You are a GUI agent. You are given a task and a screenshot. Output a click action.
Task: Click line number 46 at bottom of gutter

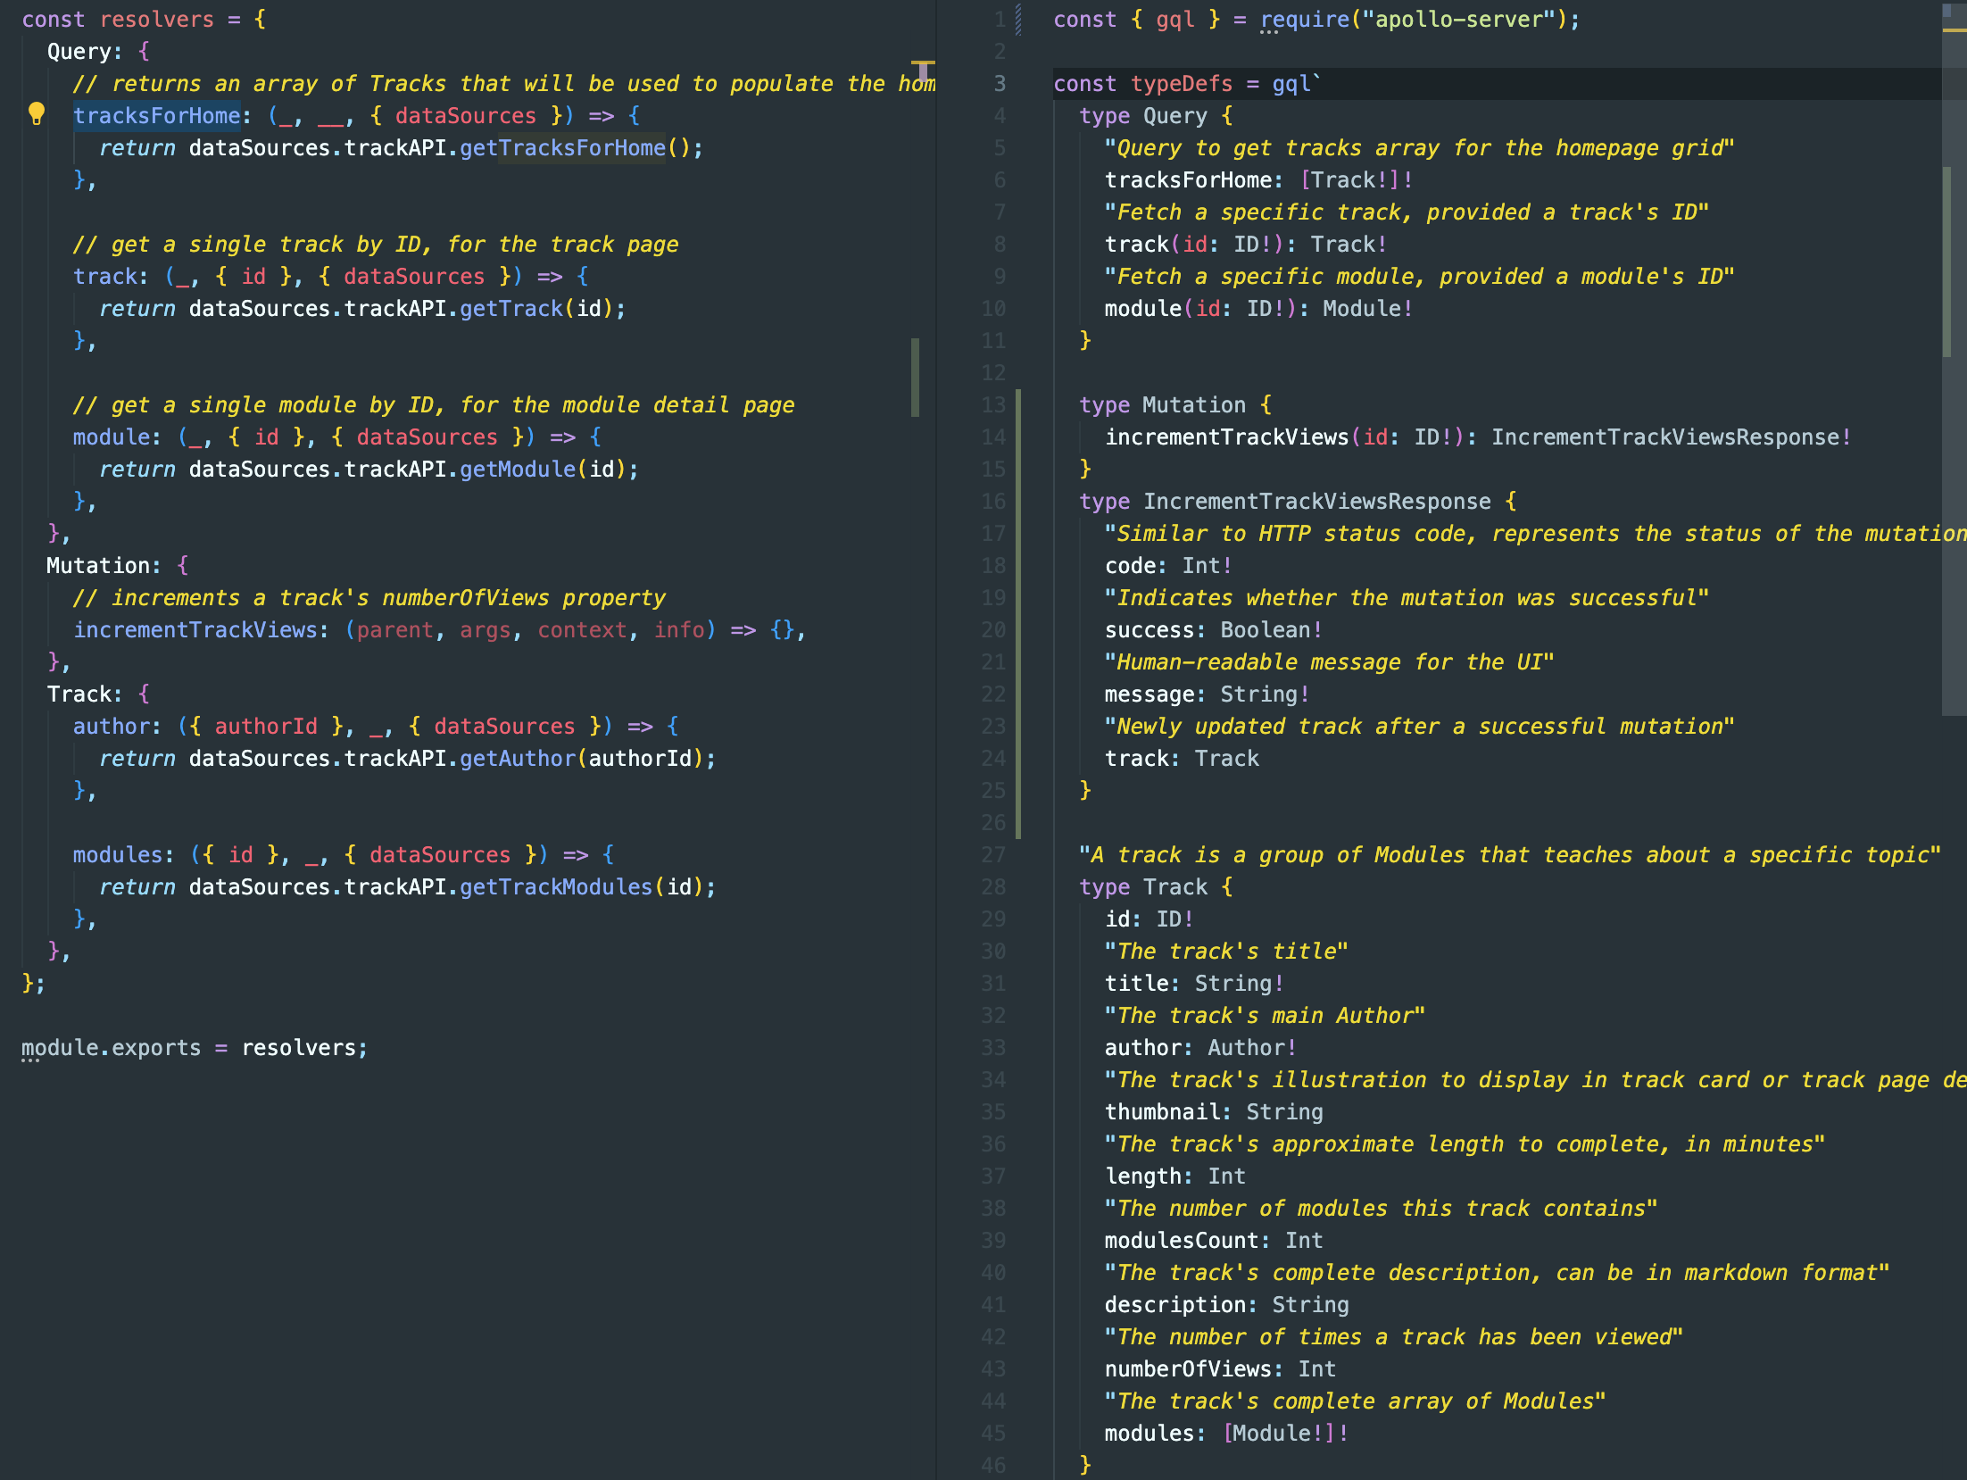[993, 1465]
